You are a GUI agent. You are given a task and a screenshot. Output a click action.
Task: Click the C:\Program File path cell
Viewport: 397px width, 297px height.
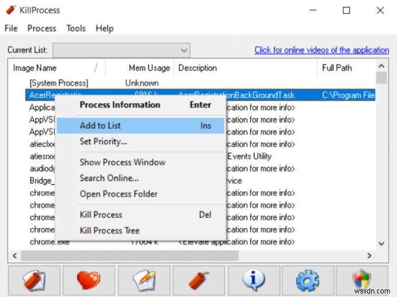(349, 95)
